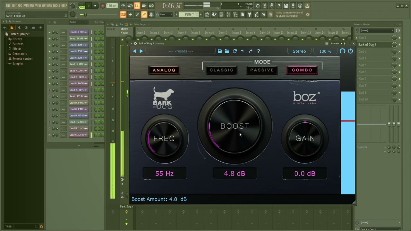Open the Stereo channel mode dropdown
Screen dimensions: 411x231
click(299, 51)
